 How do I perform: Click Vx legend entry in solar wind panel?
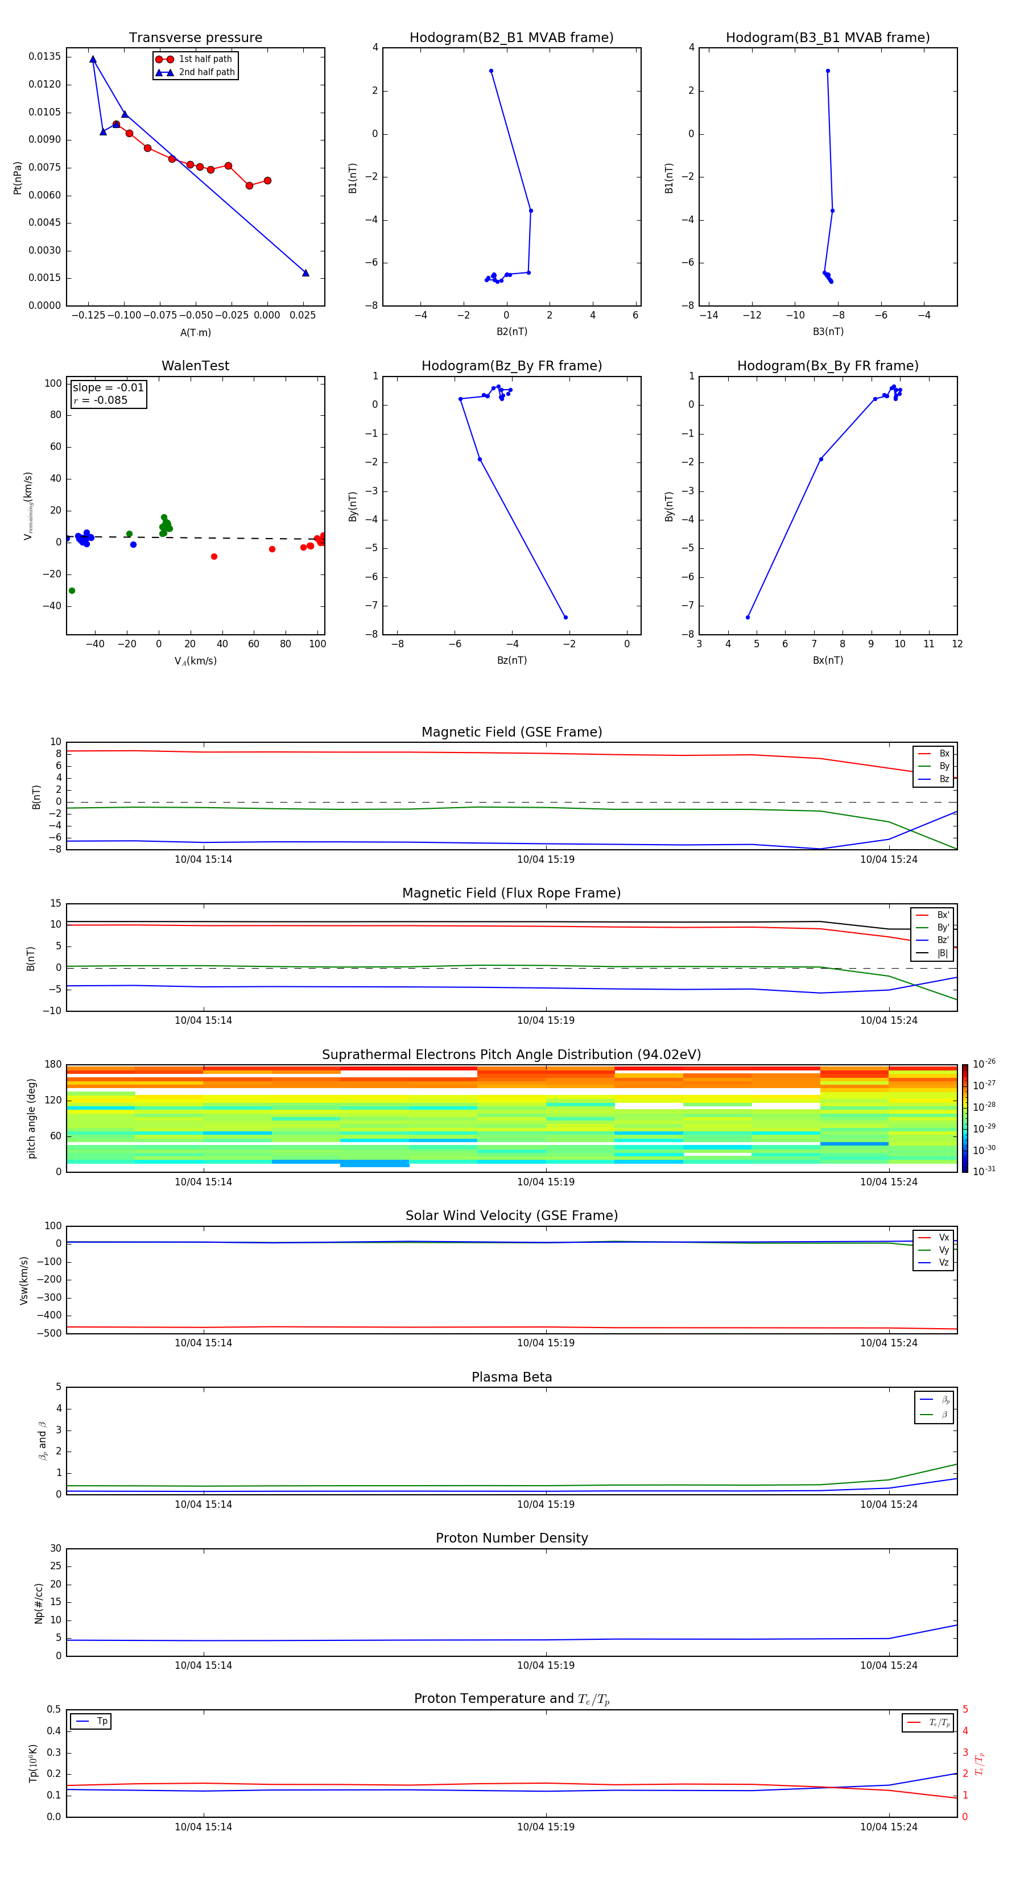coord(934,1237)
